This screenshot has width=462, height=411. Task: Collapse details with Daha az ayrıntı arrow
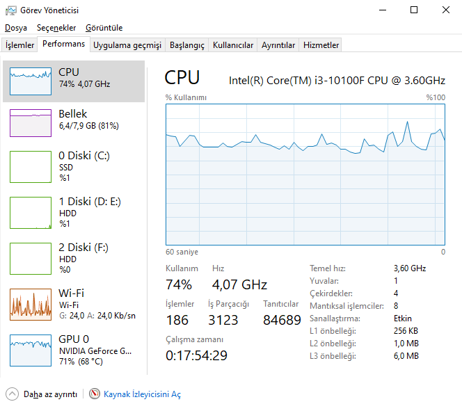pos(12,394)
